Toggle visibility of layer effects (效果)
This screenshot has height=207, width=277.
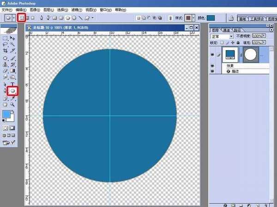(211, 66)
